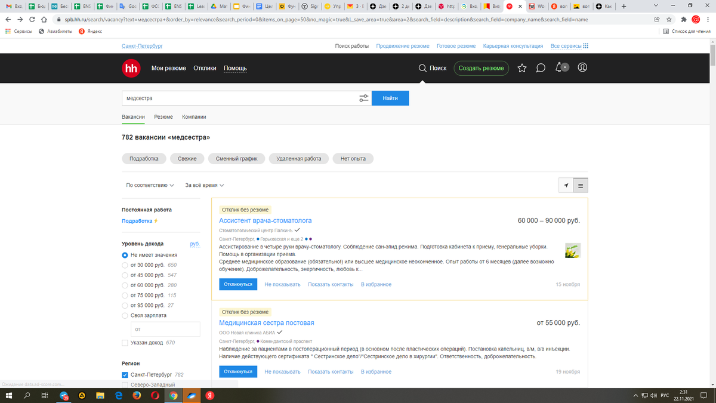The image size is (716, 403).
Task: Open advanced search filters icon
Action: [364, 98]
